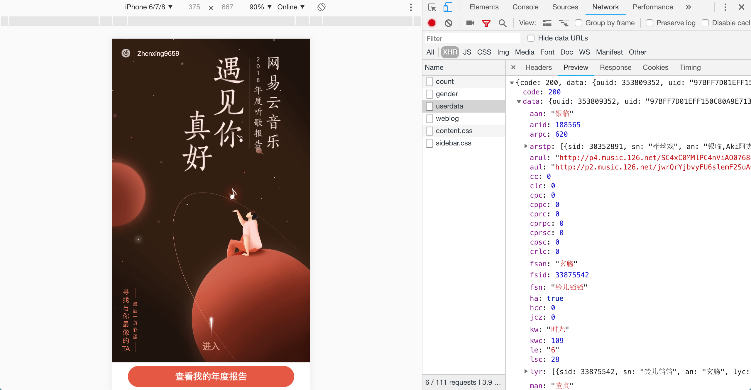Image resolution: width=751 pixels, height=390 pixels.
Task: Show overview waterfall view icon
Action: click(564, 23)
